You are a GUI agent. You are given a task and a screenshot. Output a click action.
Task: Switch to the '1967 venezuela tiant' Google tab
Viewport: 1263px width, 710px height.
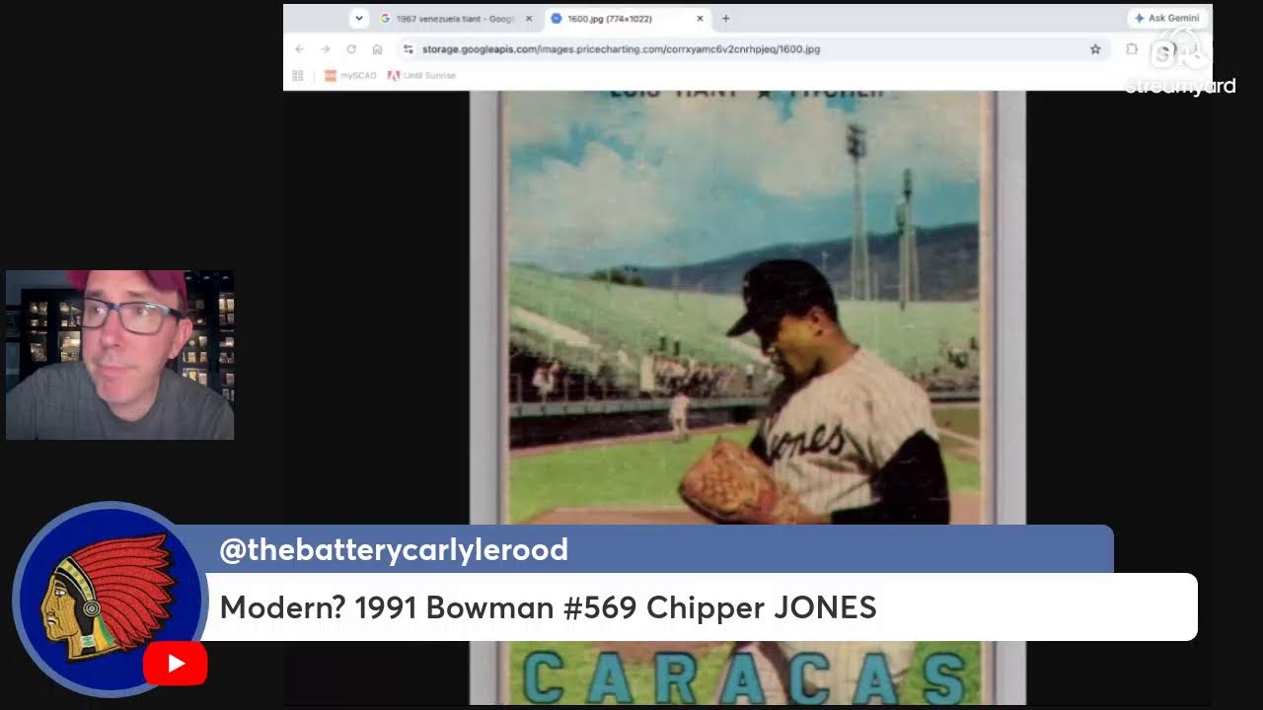click(456, 18)
